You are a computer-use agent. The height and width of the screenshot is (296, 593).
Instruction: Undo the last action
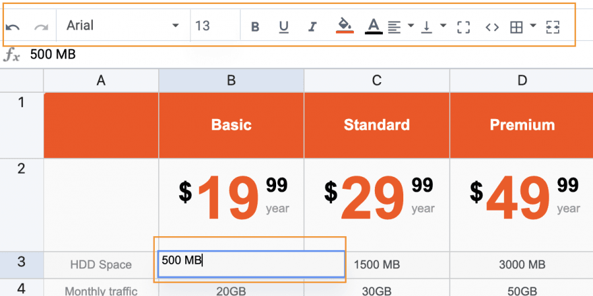pos(12,27)
